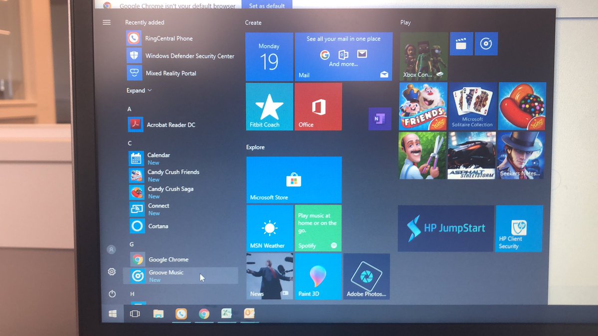This screenshot has height=336, width=598.
Task: Jump to the G section header
Action: coord(132,244)
